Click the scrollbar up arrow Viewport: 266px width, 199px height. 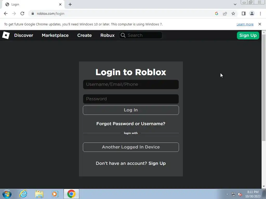pyautogui.click(x=264, y=32)
